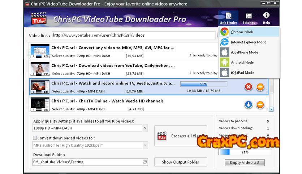Select Internet Explorer Mode
The width and height of the screenshot is (302, 174).
click(x=249, y=42)
